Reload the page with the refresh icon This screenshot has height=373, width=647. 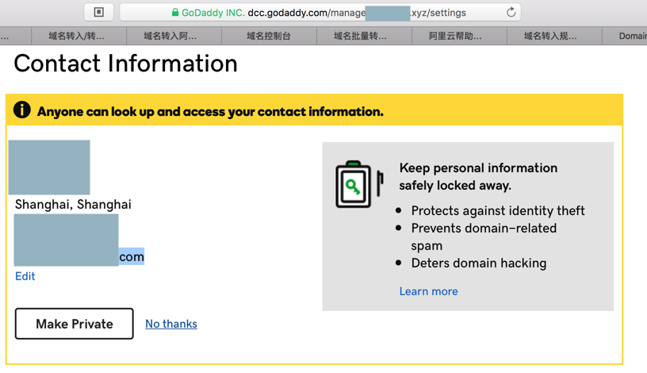coord(511,12)
